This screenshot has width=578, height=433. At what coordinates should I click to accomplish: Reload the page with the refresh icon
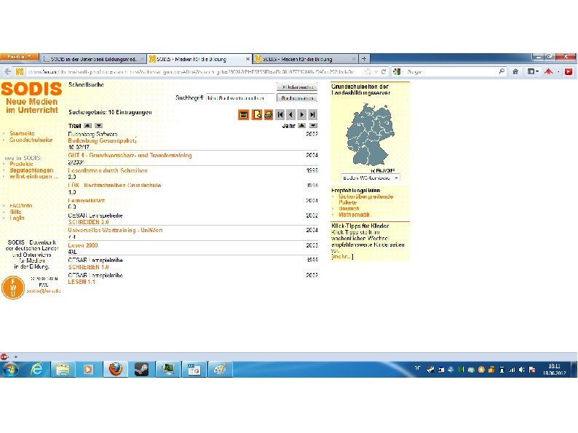point(384,72)
